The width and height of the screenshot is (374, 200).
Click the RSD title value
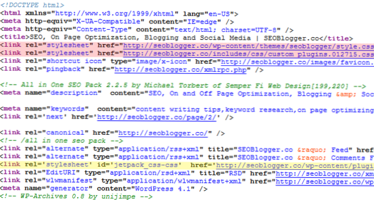(235, 173)
